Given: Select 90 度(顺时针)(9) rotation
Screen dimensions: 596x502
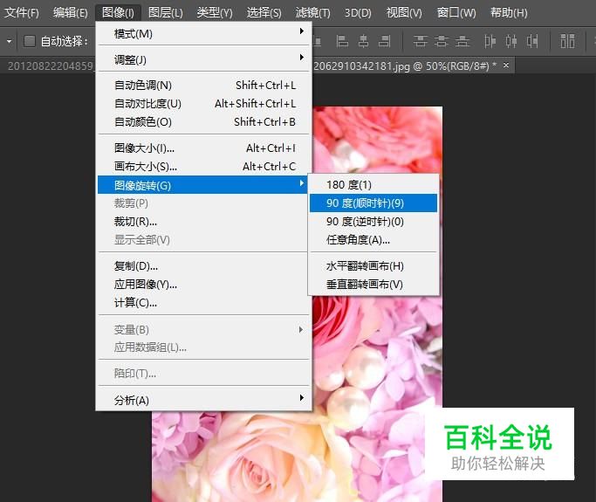Looking at the screenshot, I should click(x=373, y=203).
